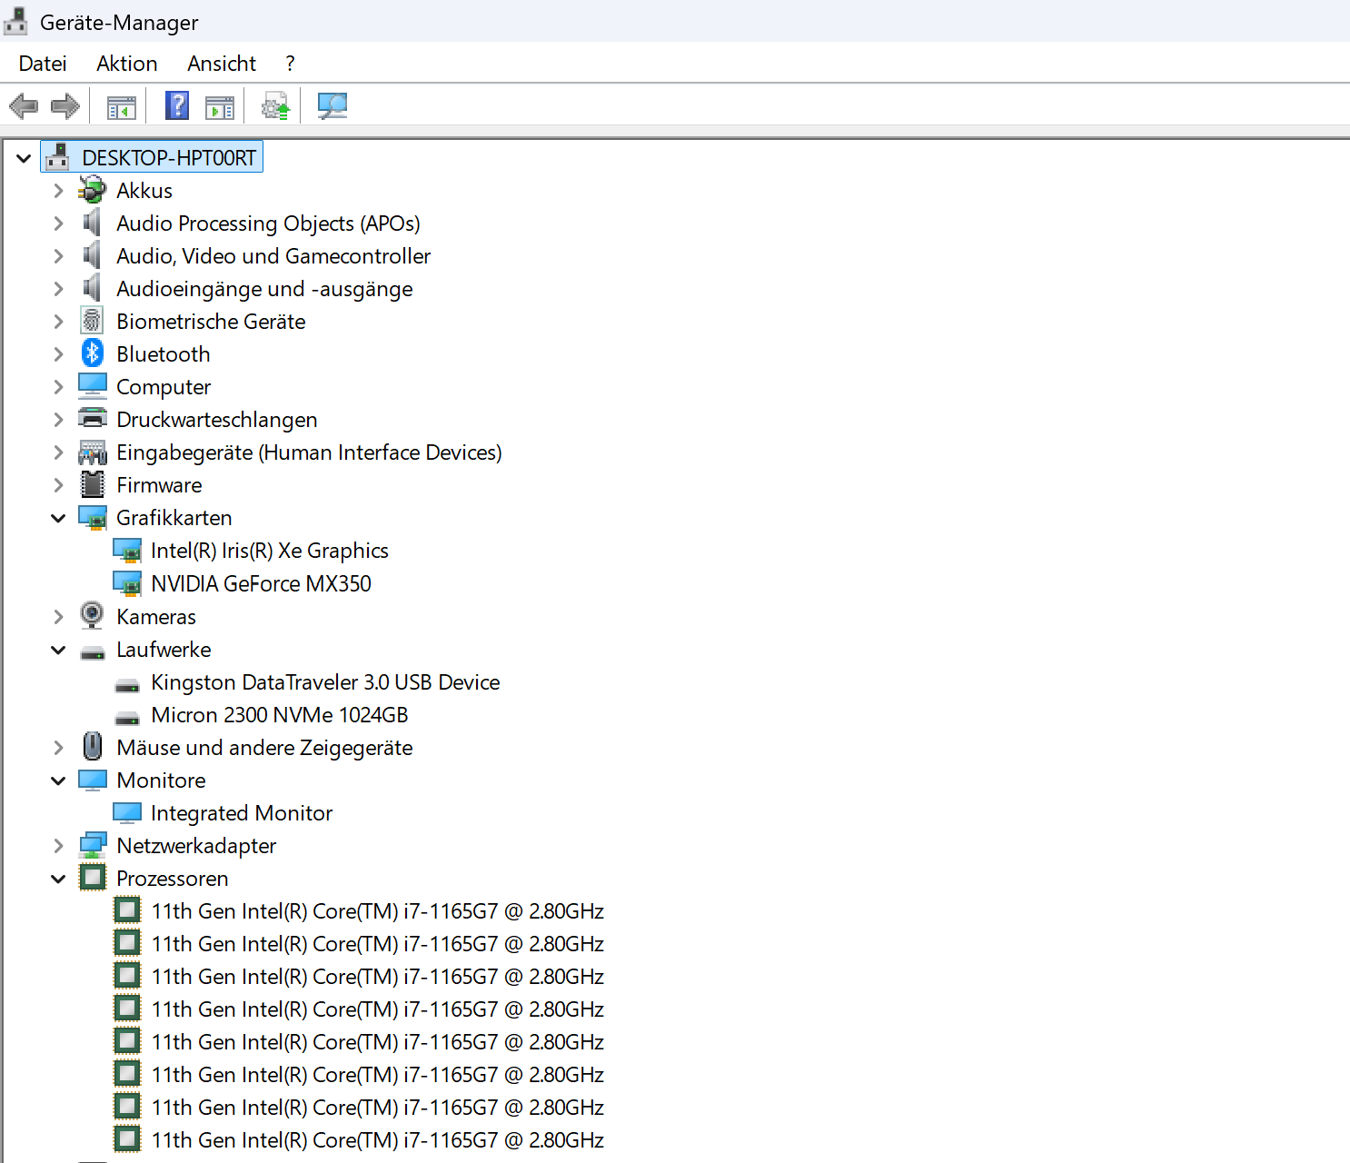Expand Mäuse und andere Zeigegeräte node

tap(58, 748)
